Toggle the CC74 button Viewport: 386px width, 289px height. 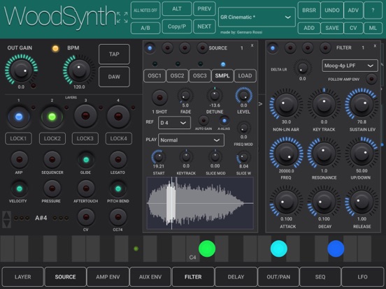click(118, 217)
